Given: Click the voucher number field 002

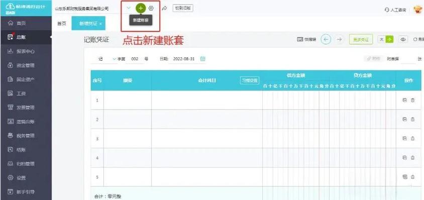Looking at the screenshot, I should [x=135, y=59].
